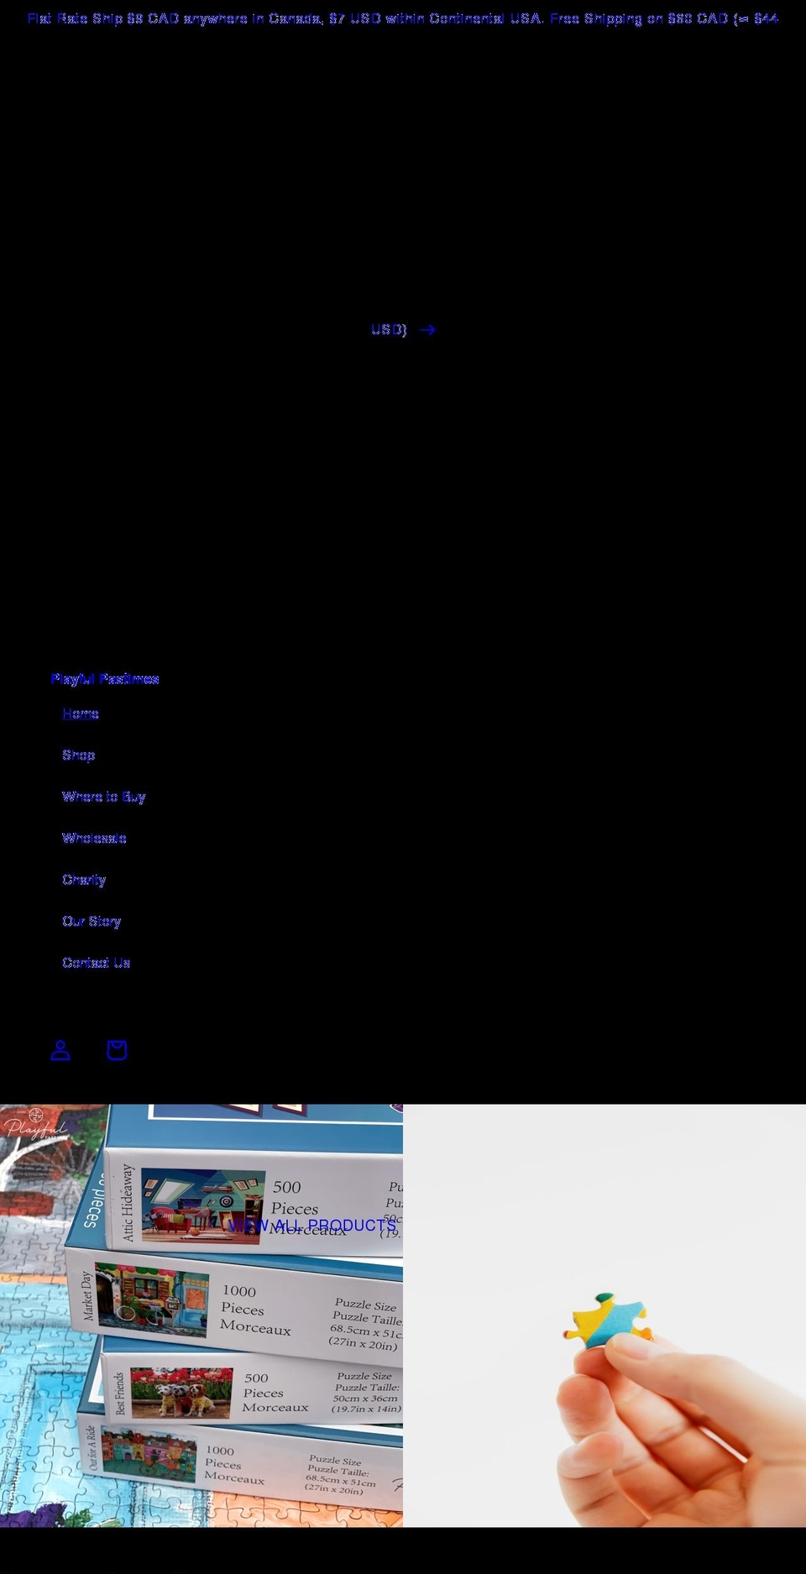This screenshot has height=1574, width=806.
Task: Select the Wholesale menu item
Action: tap(95, 838)
